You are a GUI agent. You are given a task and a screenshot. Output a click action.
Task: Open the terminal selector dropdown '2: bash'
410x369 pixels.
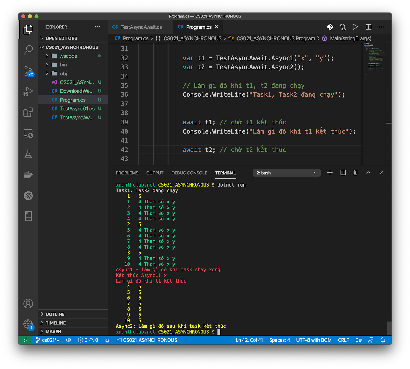point(286,173)
